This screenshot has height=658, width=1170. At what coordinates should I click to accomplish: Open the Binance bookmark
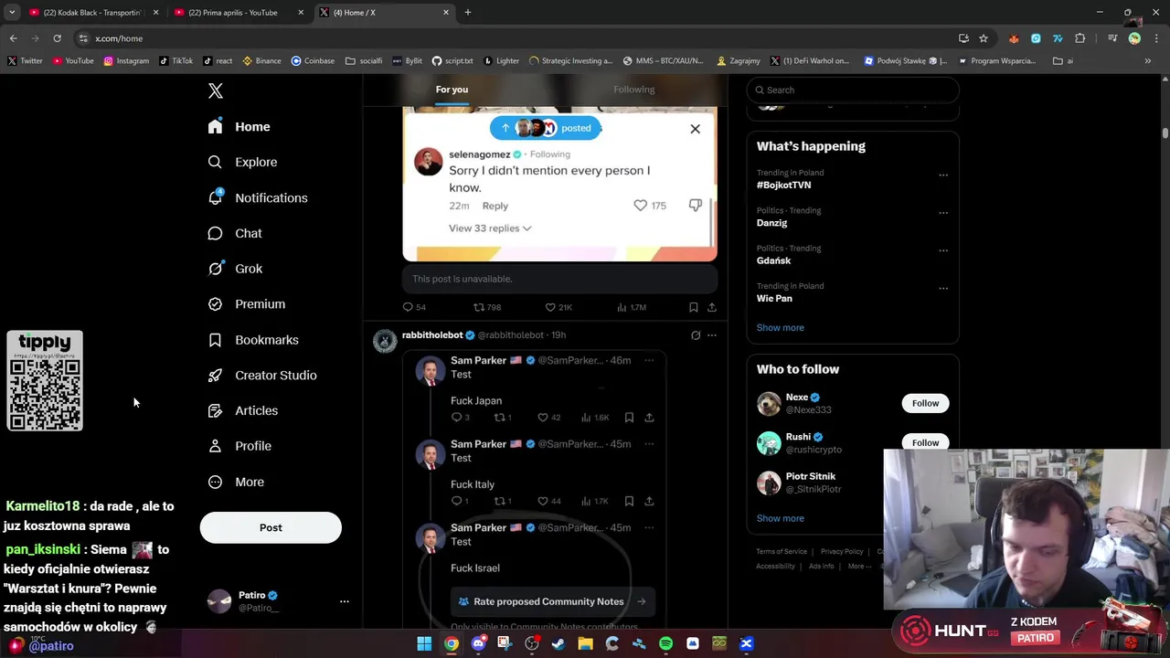(261, 61)
